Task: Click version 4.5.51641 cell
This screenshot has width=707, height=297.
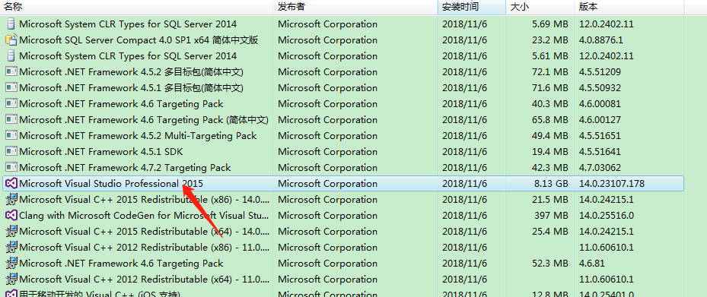Action: (600, 152)
